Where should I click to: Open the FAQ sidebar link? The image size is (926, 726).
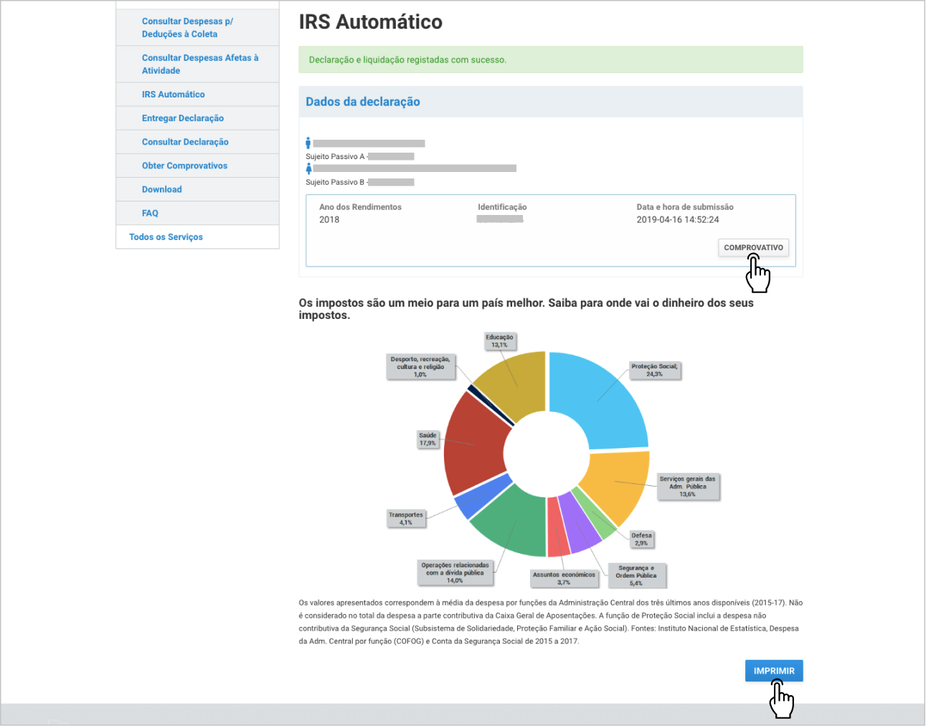click(x=150, y=213)
